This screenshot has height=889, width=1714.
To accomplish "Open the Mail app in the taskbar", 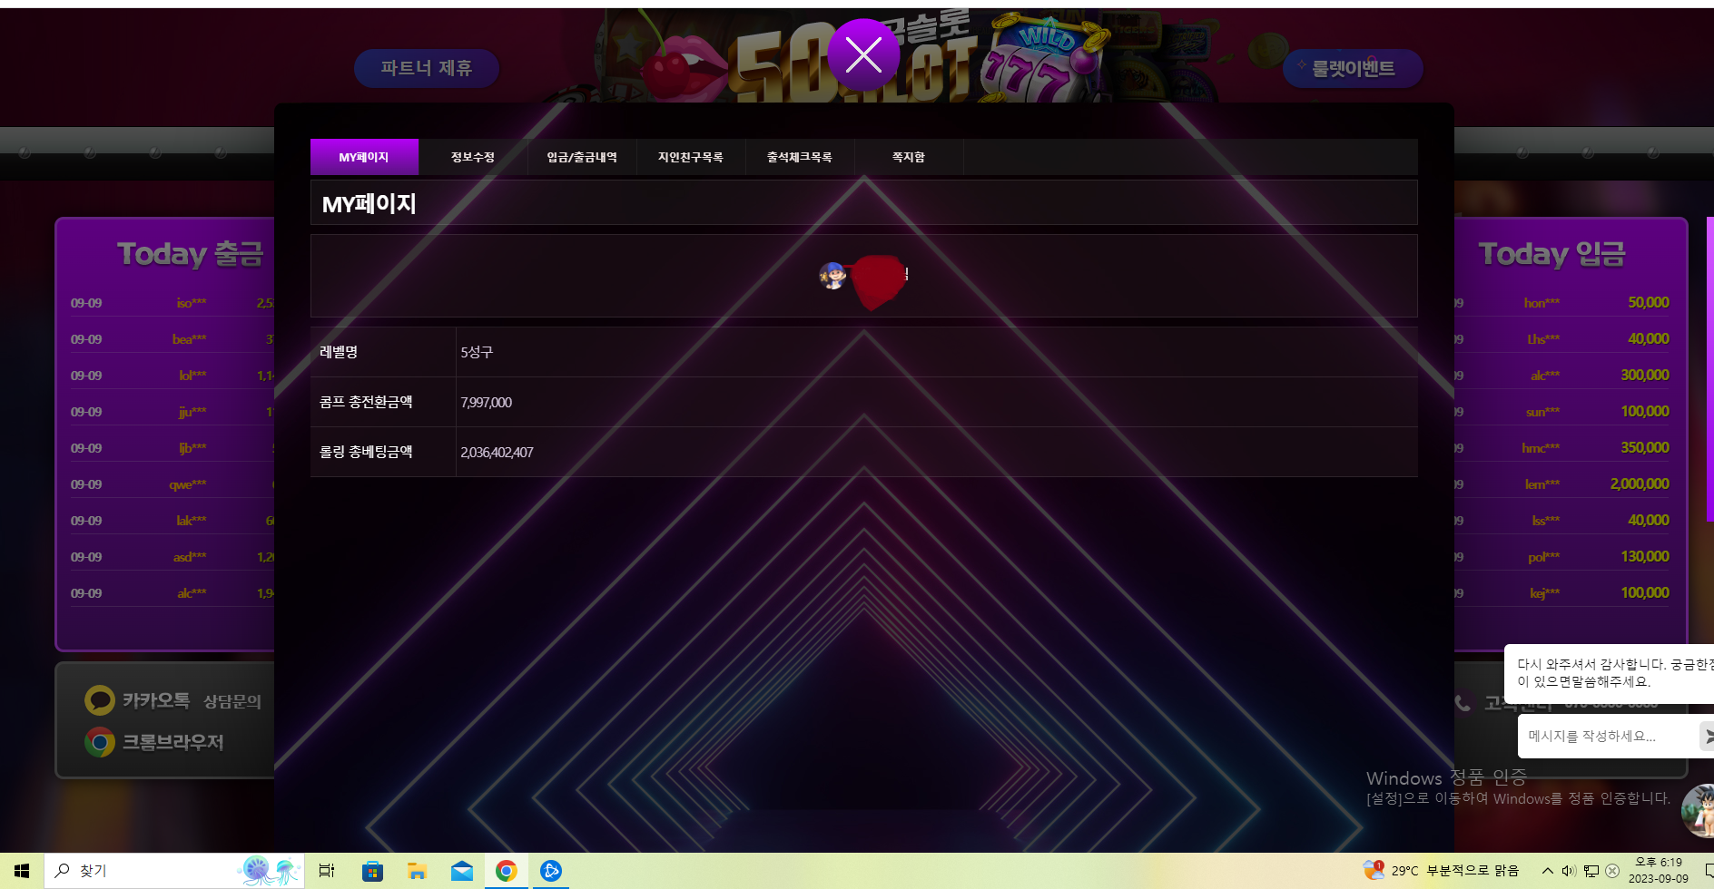I will [x=462, y=871].
